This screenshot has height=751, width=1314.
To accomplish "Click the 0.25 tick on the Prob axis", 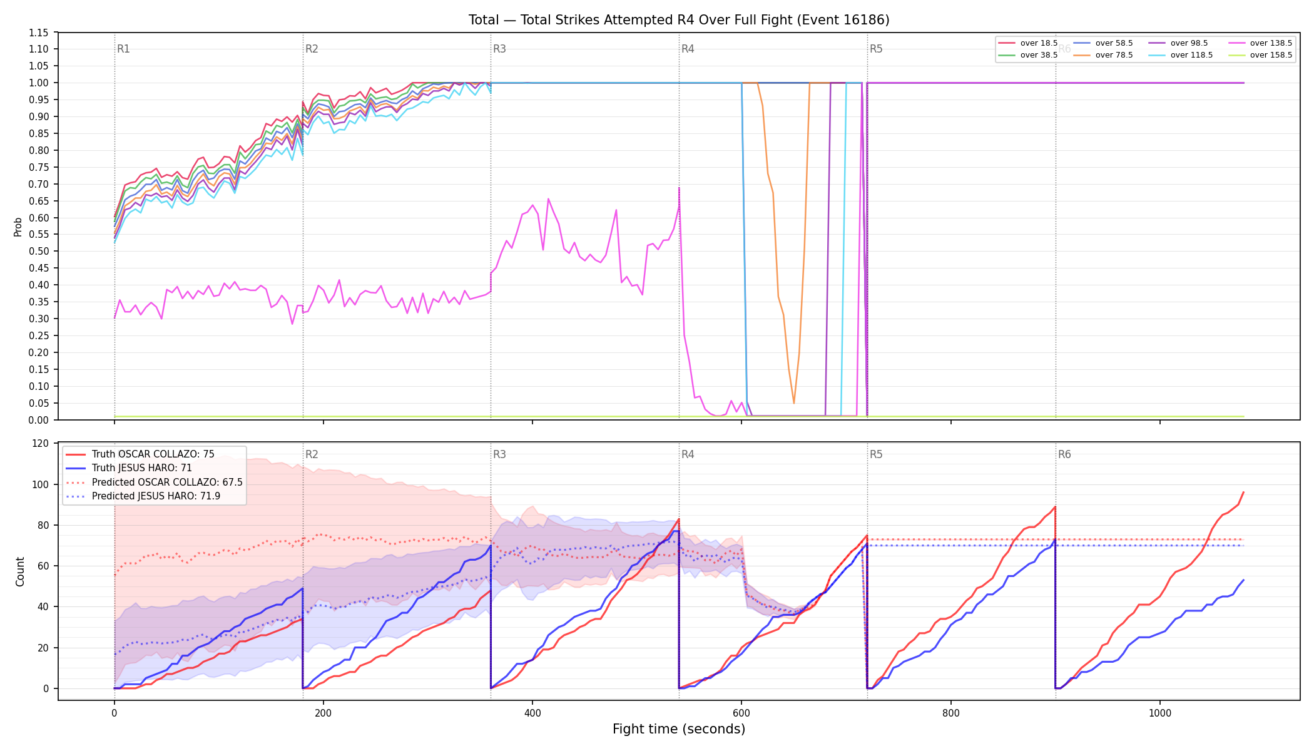I will coord(39,336).
